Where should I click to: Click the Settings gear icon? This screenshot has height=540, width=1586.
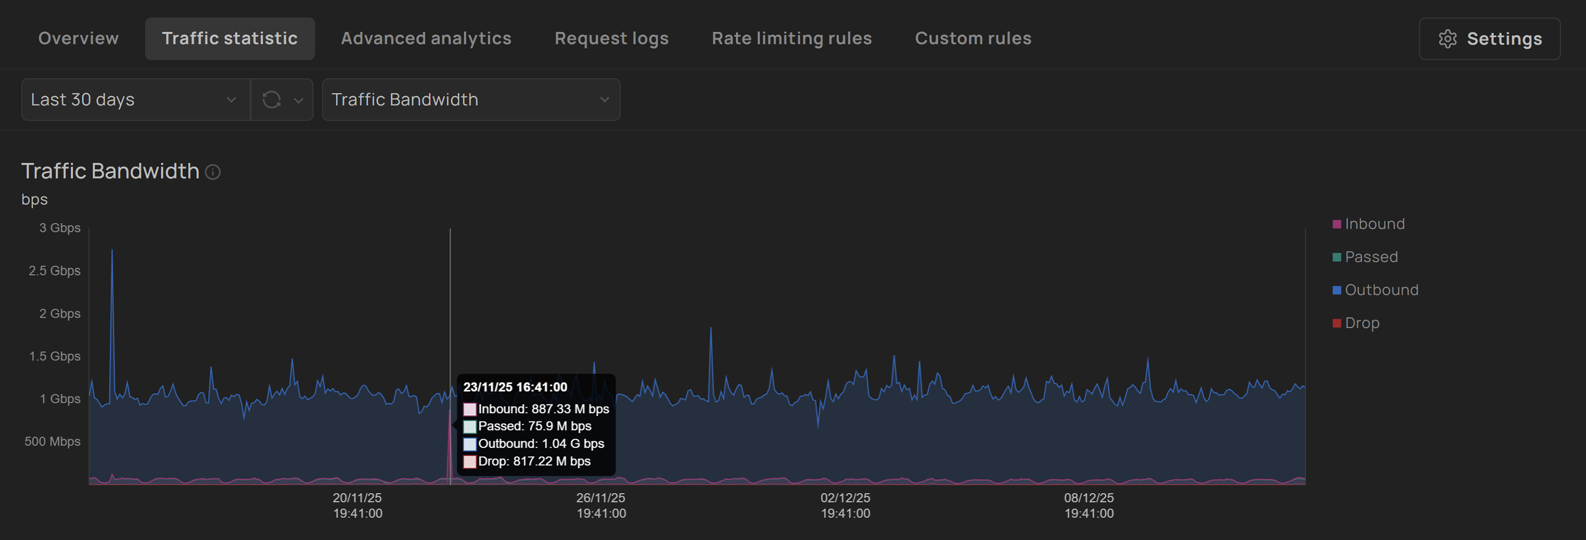[1447, 39]
